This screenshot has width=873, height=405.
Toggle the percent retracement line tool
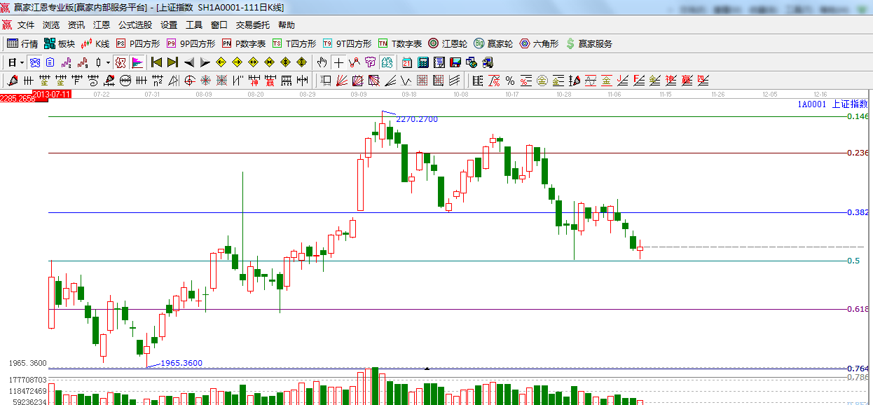(509, 80)
